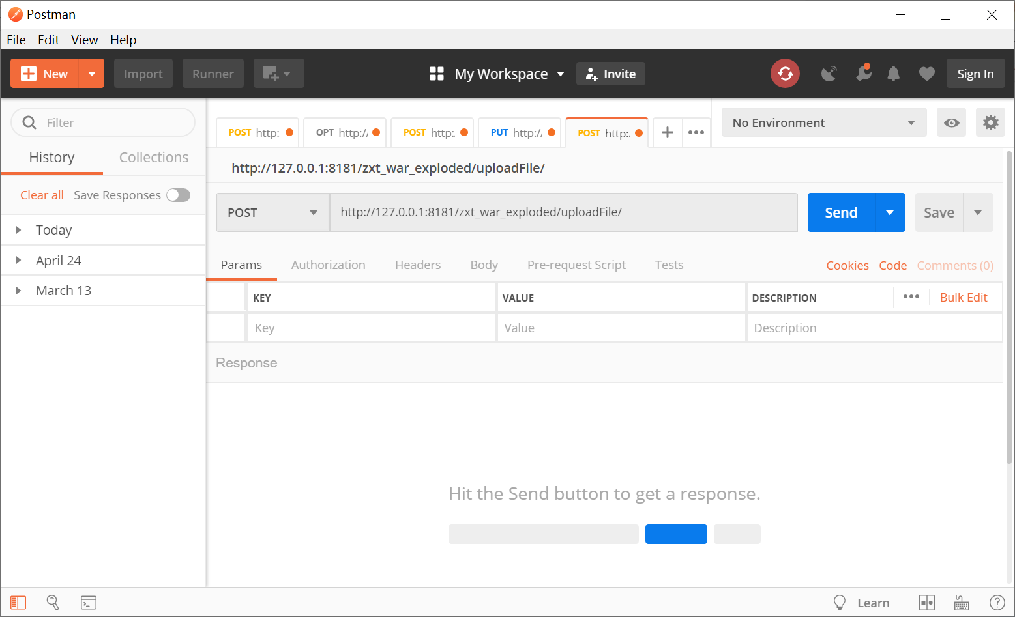Open the Postman Console icon

pos(89,603)
